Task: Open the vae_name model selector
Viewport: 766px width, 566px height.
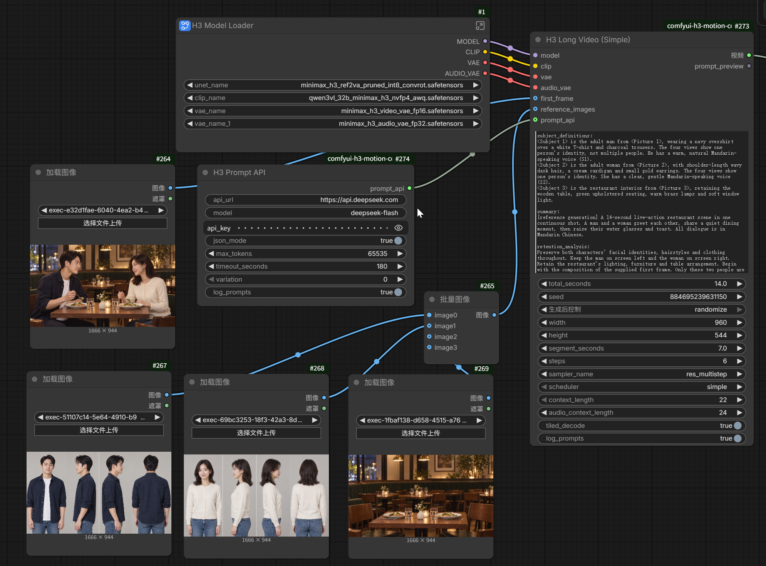Action: (333, 111)
